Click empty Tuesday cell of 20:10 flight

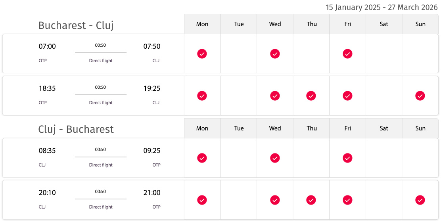[238, 200]
